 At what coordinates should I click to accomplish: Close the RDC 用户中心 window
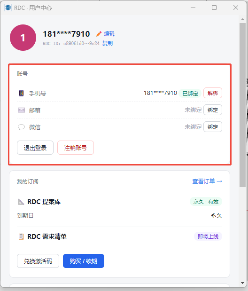[x=236, y=8]
